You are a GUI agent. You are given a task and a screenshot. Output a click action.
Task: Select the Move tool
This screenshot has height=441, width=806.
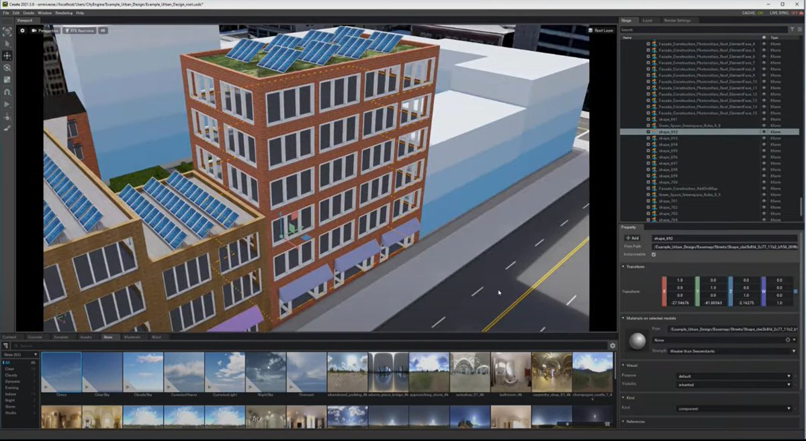pyautogui.click(x=7, y=56)
